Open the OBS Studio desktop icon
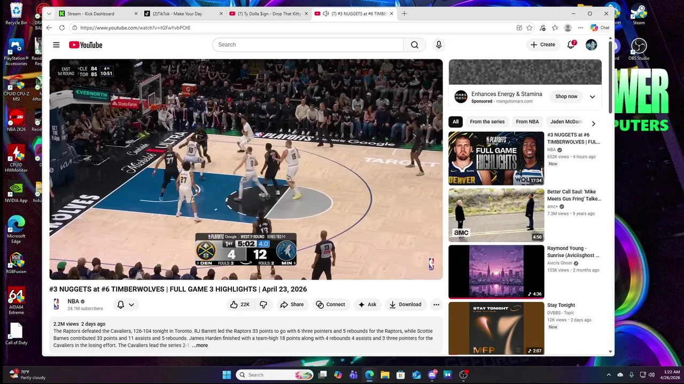 (639, 49)
